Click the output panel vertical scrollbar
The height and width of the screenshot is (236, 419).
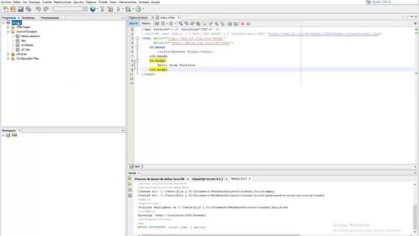[414, 208]
